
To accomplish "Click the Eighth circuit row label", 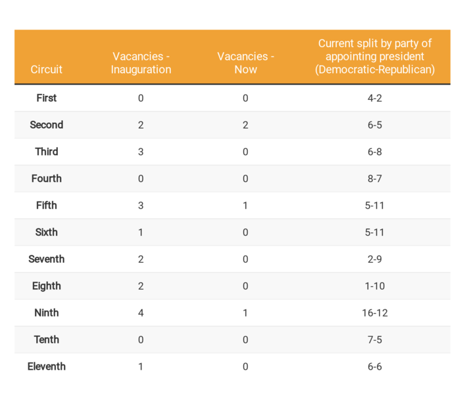I will (47, 286).
